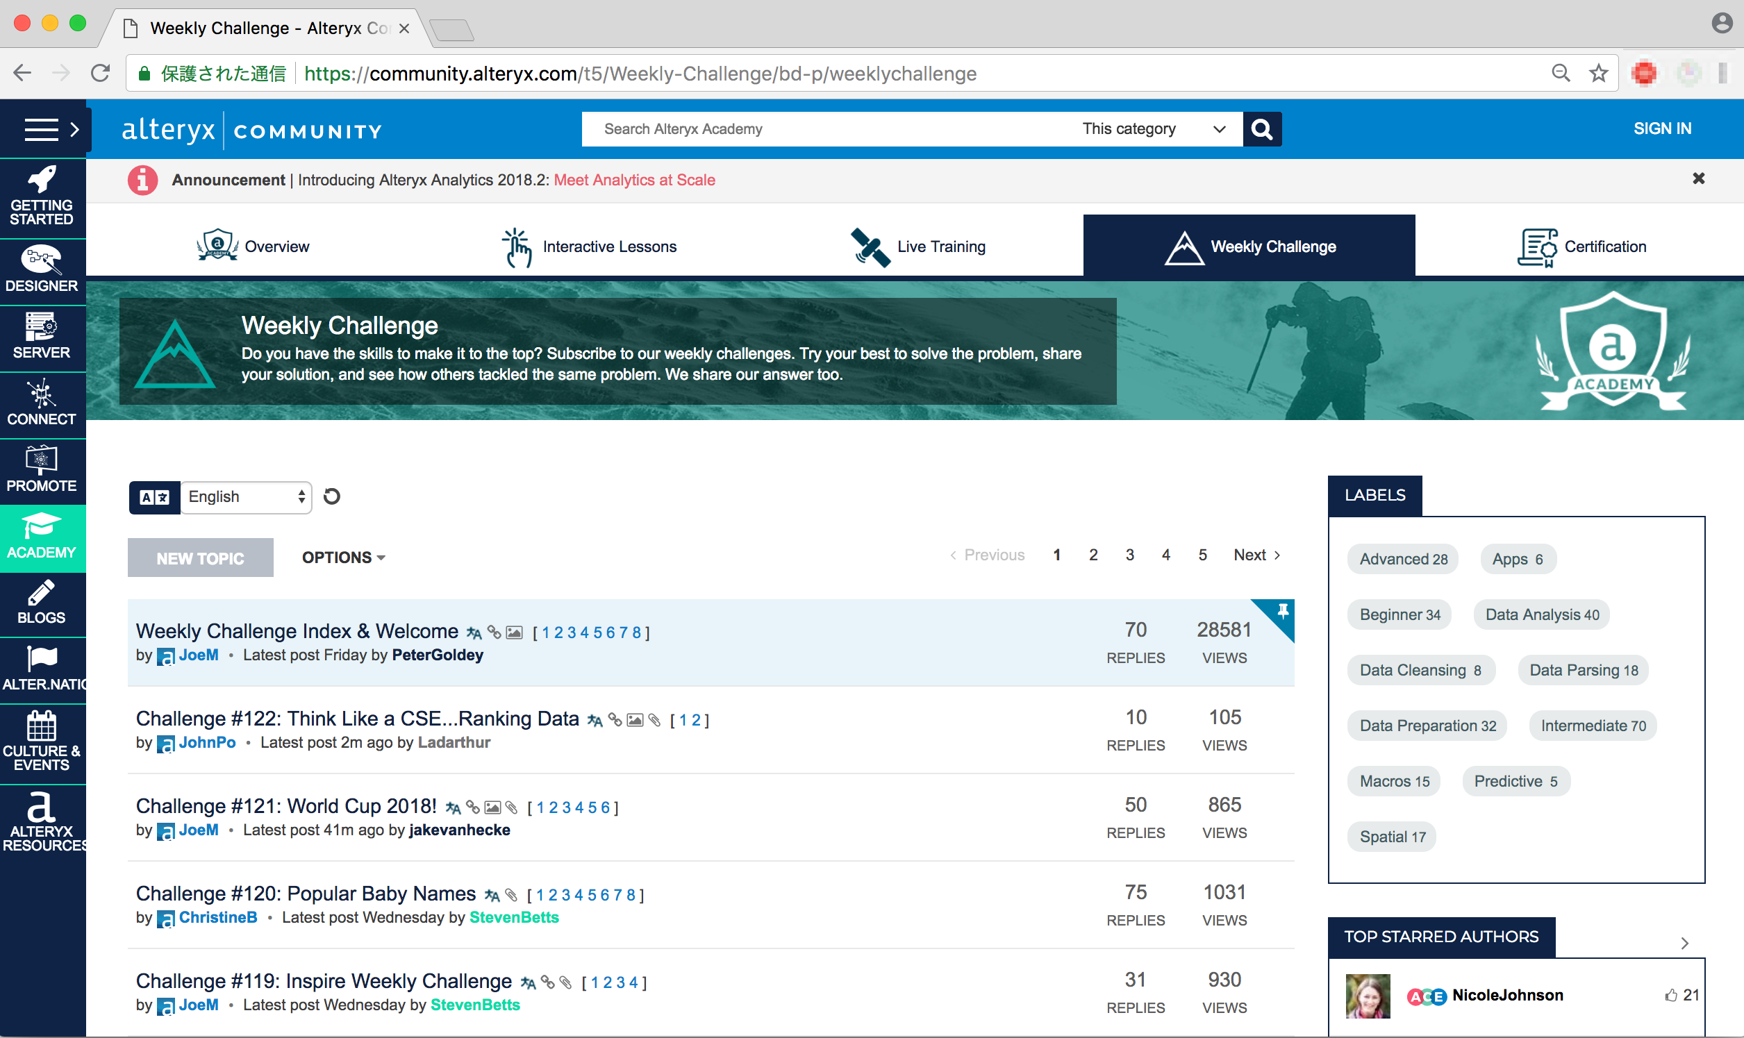Click the red announcement info icon

[142, 181]
